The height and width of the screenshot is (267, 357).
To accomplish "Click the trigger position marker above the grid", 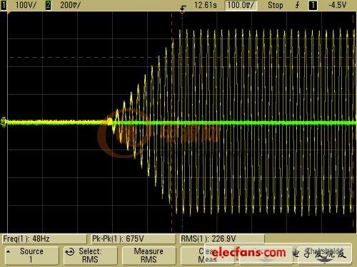I will point(183,10).
